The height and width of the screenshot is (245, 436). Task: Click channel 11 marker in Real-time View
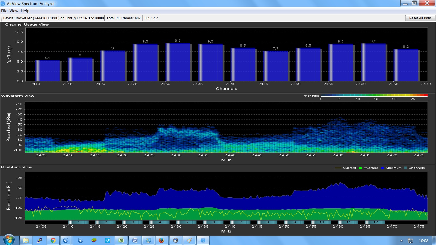coord(348,222)
